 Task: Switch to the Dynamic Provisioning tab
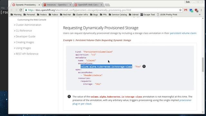click(x=26, y=5)
